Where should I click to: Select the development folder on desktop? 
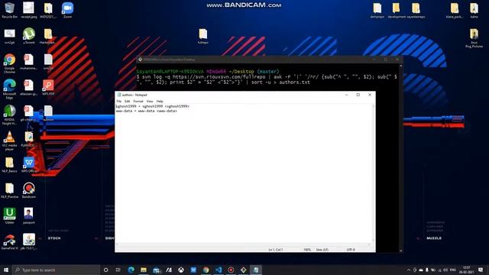coord(397,10)
